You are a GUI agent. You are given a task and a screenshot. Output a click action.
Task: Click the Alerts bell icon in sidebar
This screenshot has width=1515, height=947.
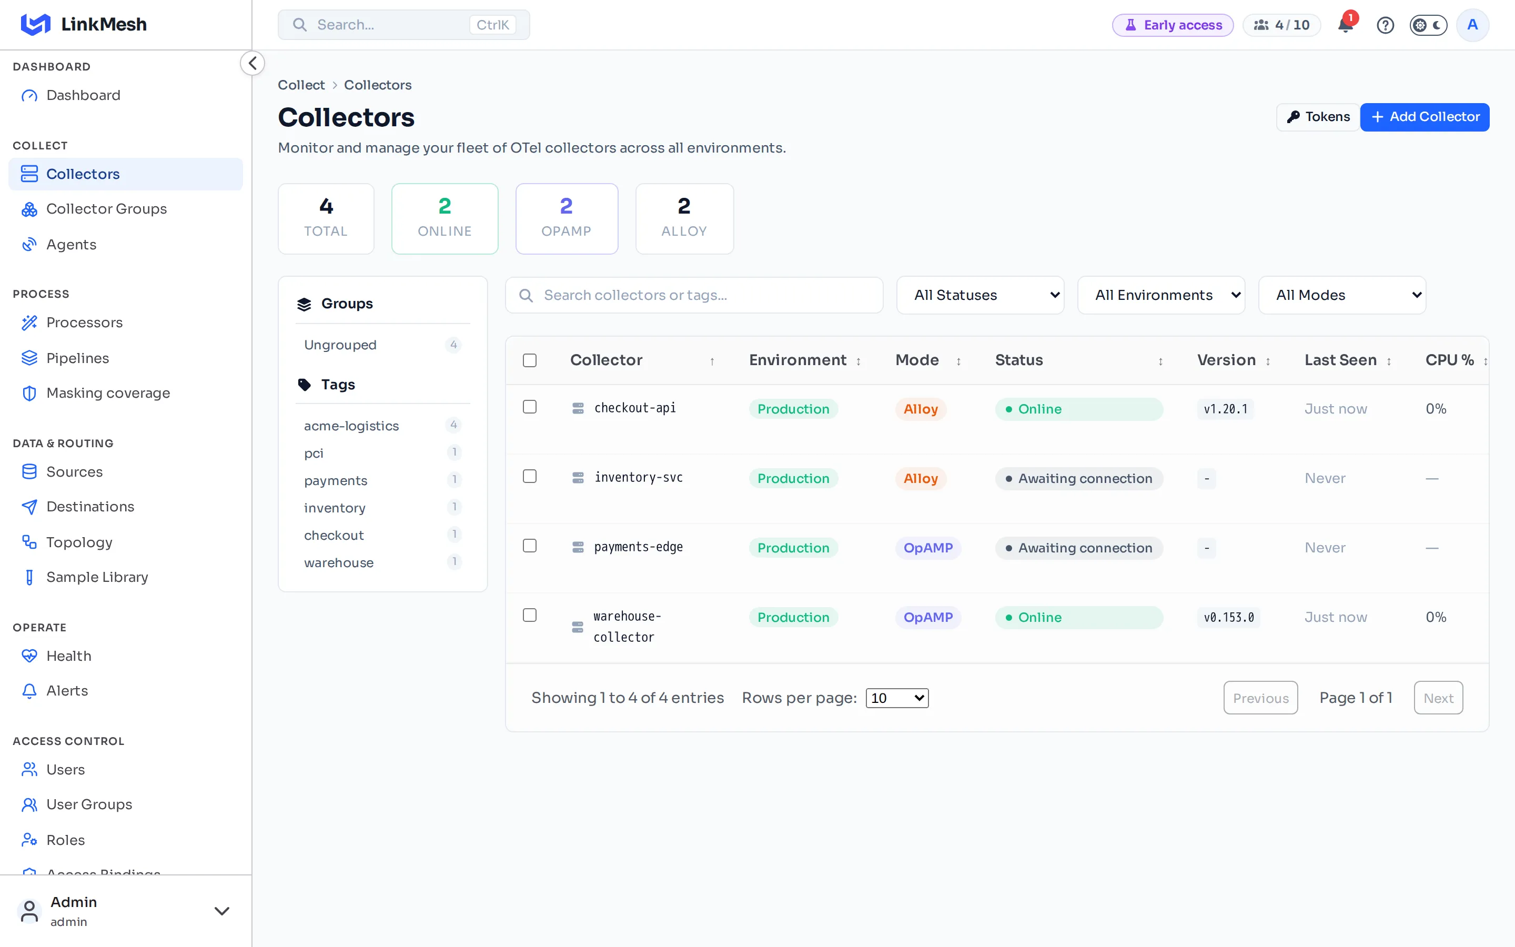tap(29, 691)
